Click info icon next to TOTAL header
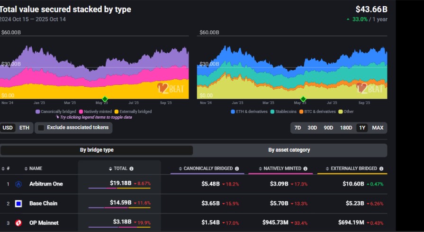424x232 pixels. point(132,168)
